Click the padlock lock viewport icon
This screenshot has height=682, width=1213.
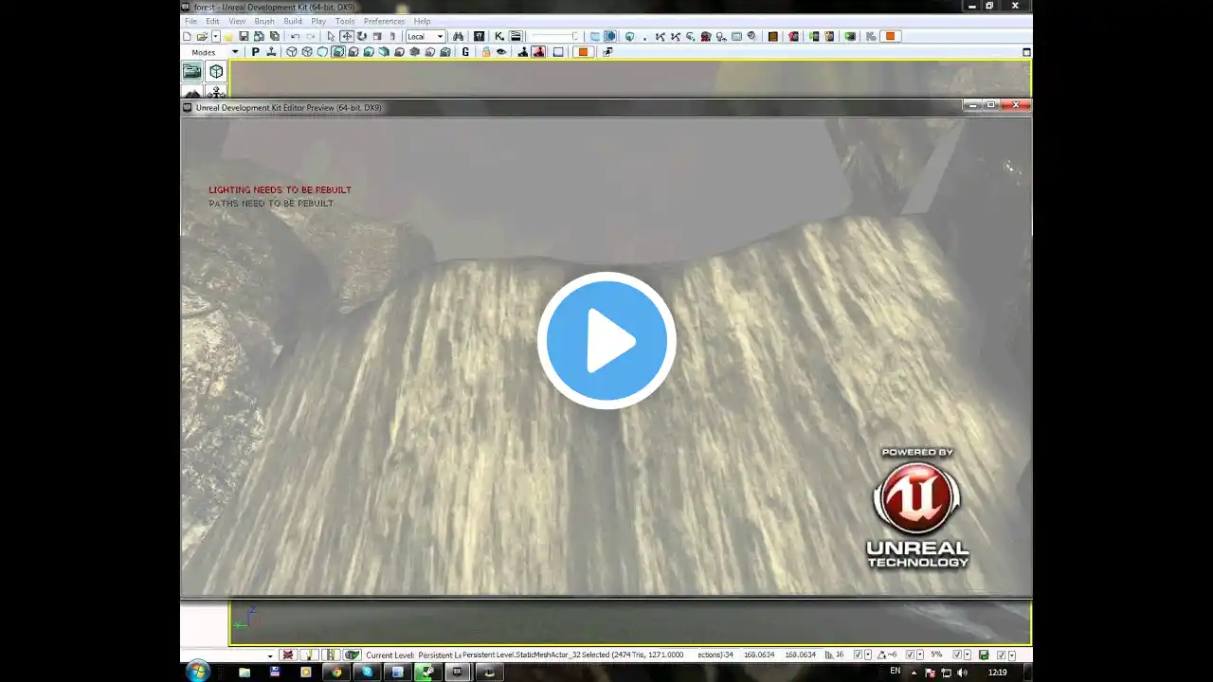(486, 52)
